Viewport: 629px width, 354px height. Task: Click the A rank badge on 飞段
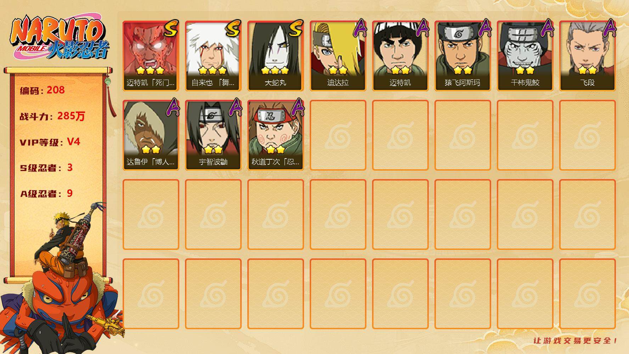(x=608, y=28)
